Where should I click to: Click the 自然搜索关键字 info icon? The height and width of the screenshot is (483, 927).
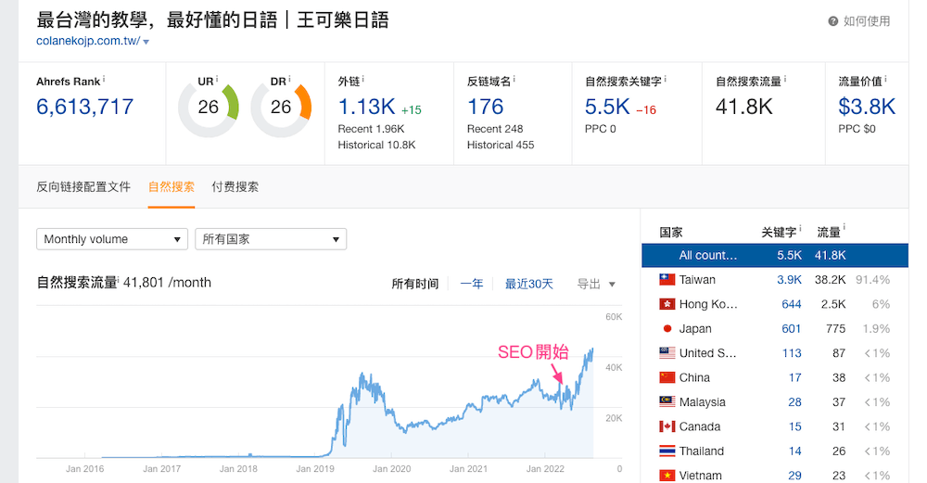click(665, 78)
